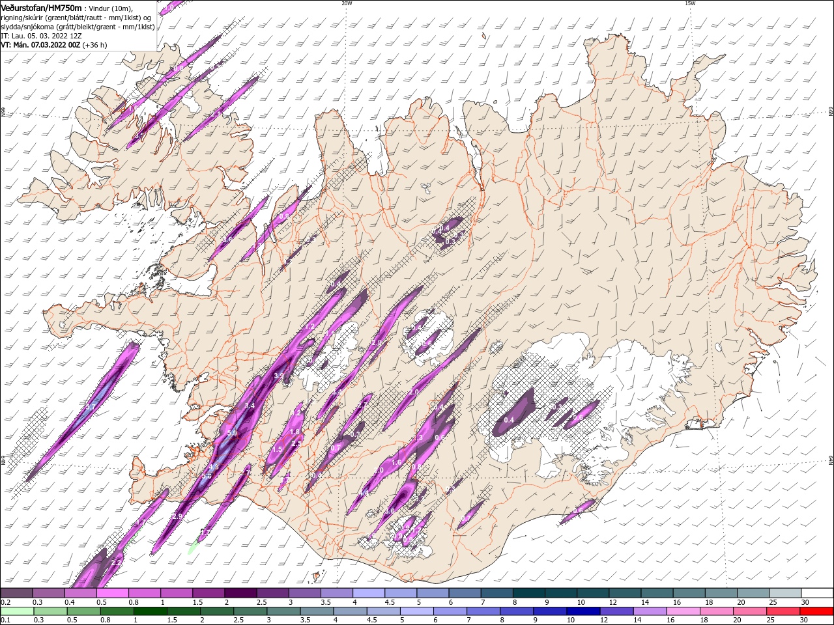834x625 pixels.
Task: Select the 'slydda/snjókoma' legend description line
Action: 78,27
